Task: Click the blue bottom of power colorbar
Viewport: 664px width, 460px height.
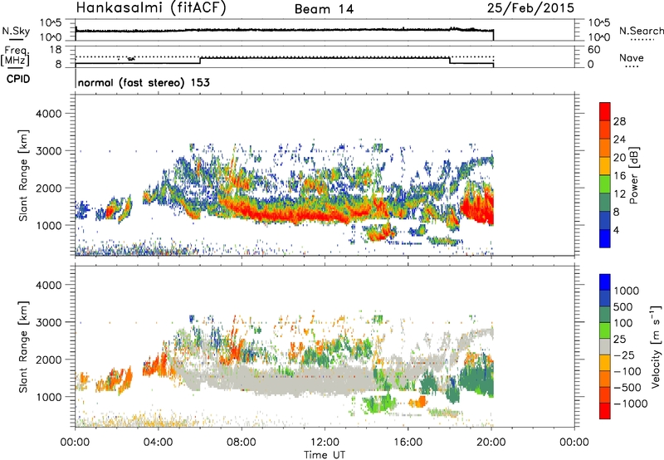Action: click(605, 238)
